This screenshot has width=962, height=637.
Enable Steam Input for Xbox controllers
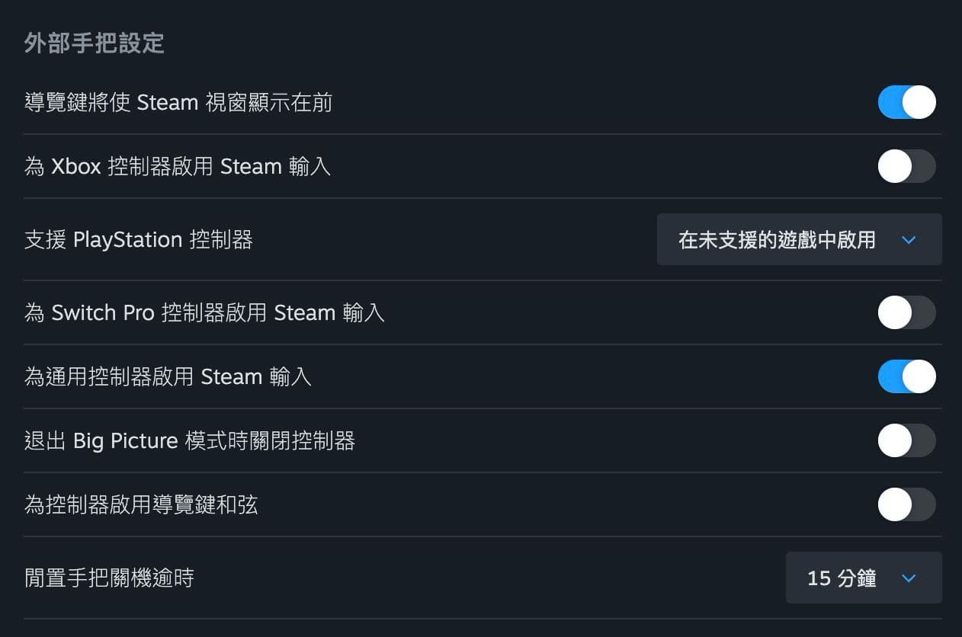coord(907,166)
